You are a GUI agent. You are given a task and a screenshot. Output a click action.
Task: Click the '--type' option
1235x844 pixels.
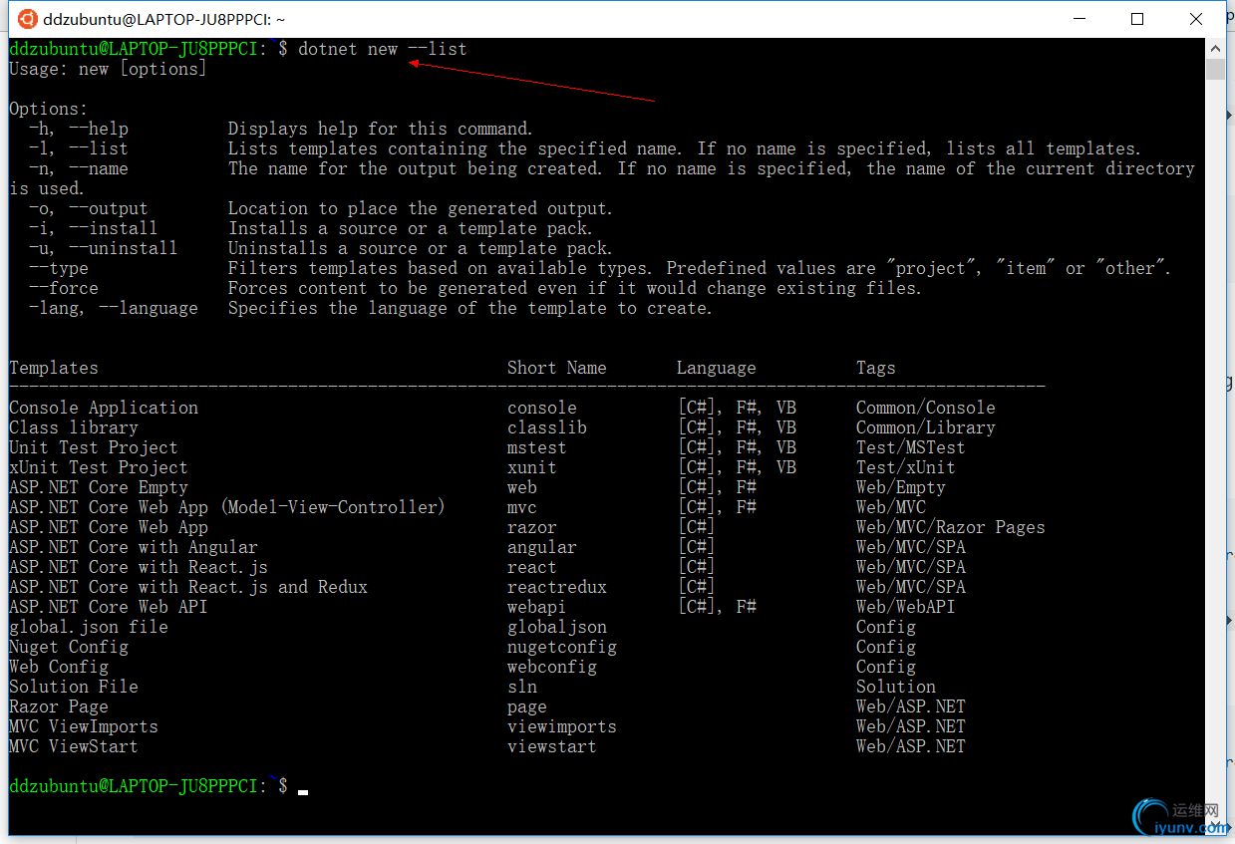[59, 268]
